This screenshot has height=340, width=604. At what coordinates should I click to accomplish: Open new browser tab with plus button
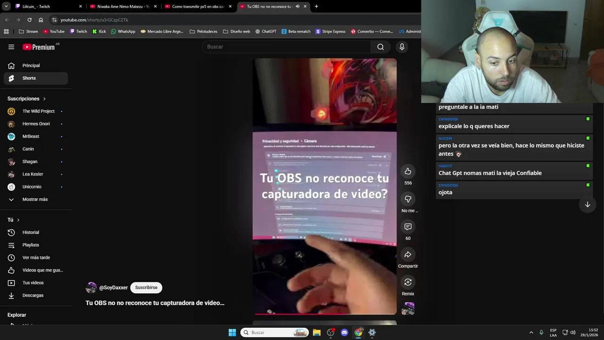(x=316, y=7)
